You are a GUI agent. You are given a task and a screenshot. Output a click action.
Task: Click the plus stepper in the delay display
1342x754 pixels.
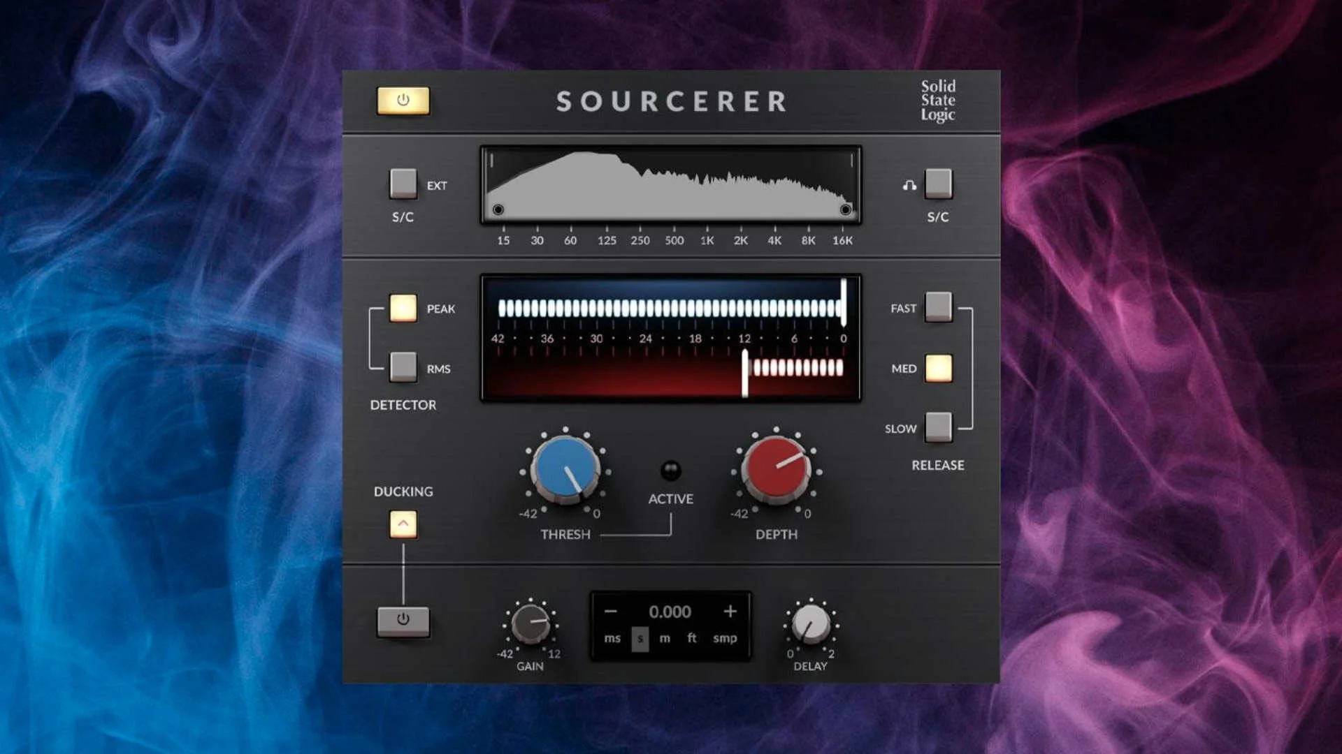click(x=730, y=612)
